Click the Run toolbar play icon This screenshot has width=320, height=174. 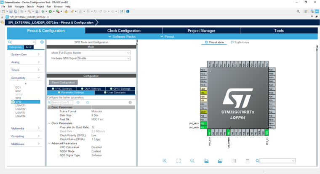coord(51,11)
